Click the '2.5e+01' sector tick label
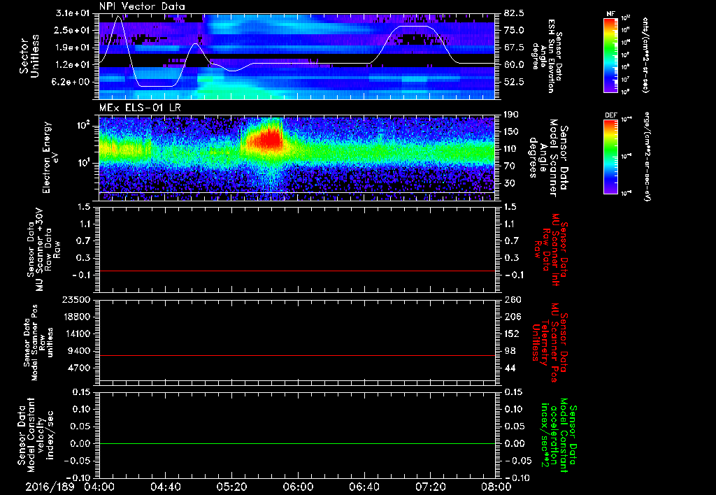This screenshot has width=716, height=495. (x=73, y=30)
